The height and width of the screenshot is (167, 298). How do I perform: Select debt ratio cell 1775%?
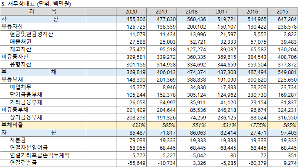258,125
